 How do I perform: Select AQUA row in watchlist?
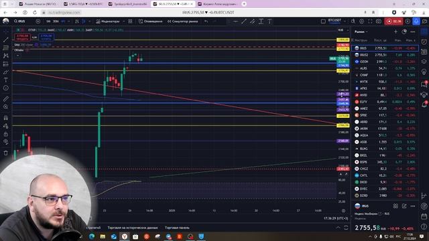pos(385,135)
